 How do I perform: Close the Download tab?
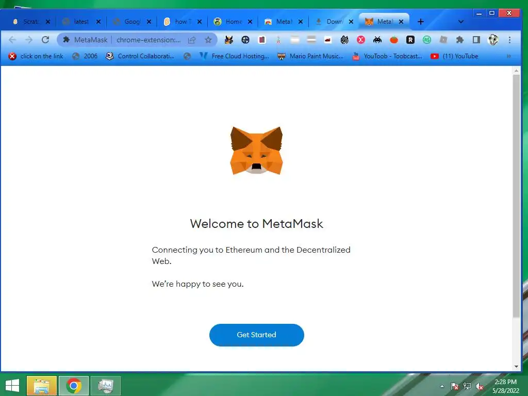(x=351, y=22)
